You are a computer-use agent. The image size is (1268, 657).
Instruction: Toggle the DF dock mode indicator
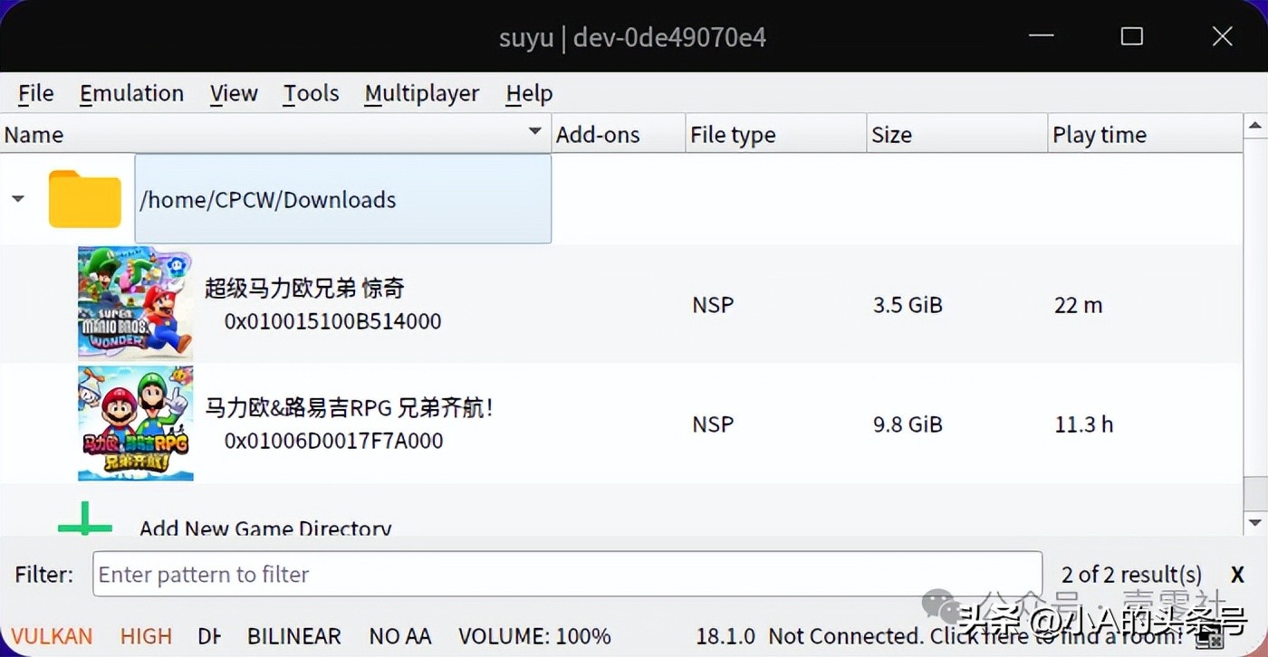tap(209, 635)
